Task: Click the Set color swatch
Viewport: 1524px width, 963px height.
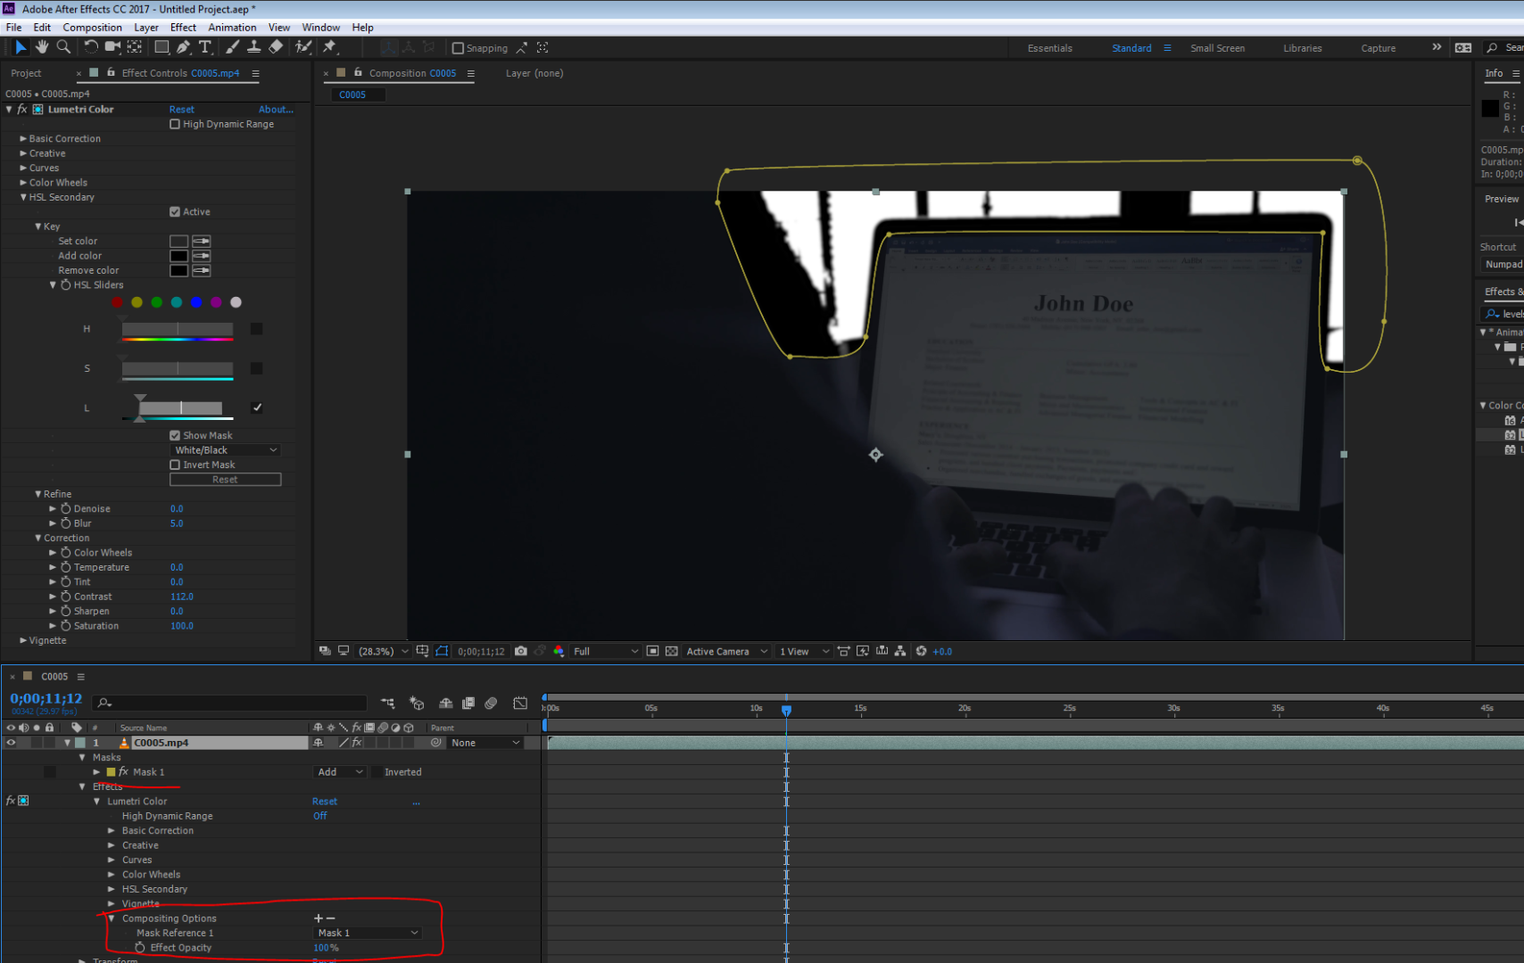Action: point(178,242)
